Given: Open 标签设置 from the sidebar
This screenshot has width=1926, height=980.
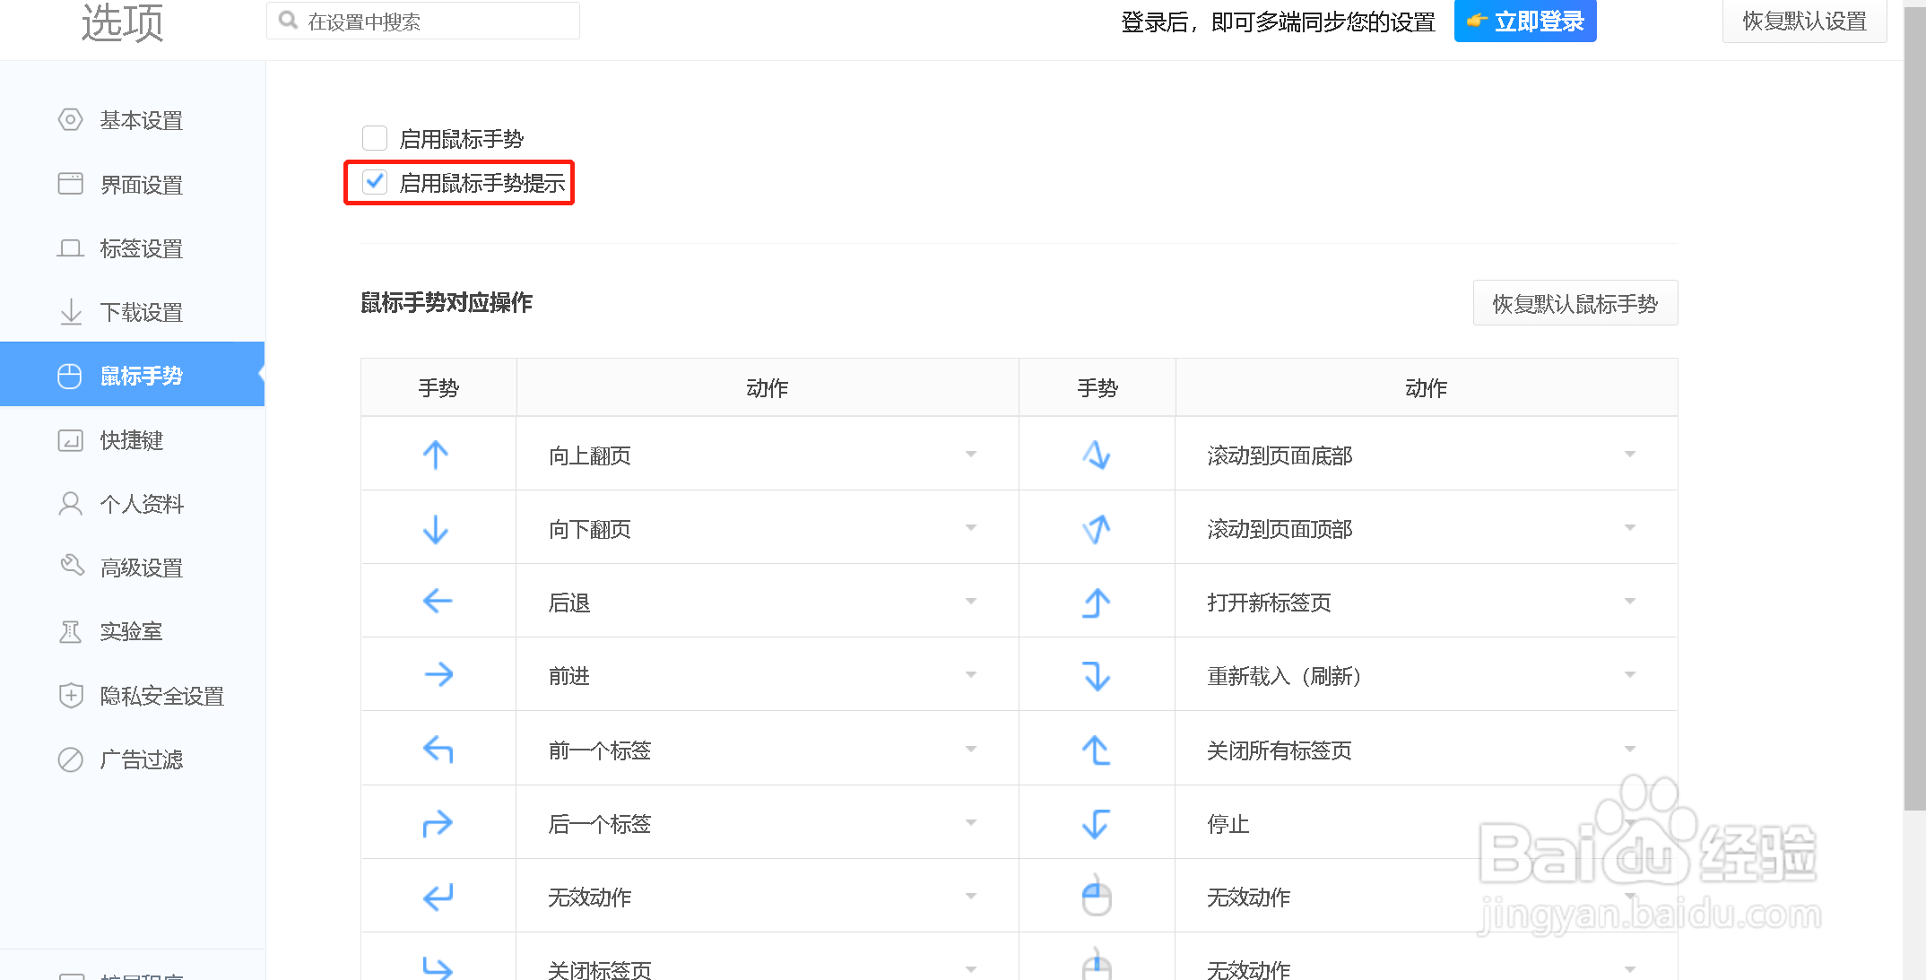Looking at the screenshot, I should coord(143,248).
